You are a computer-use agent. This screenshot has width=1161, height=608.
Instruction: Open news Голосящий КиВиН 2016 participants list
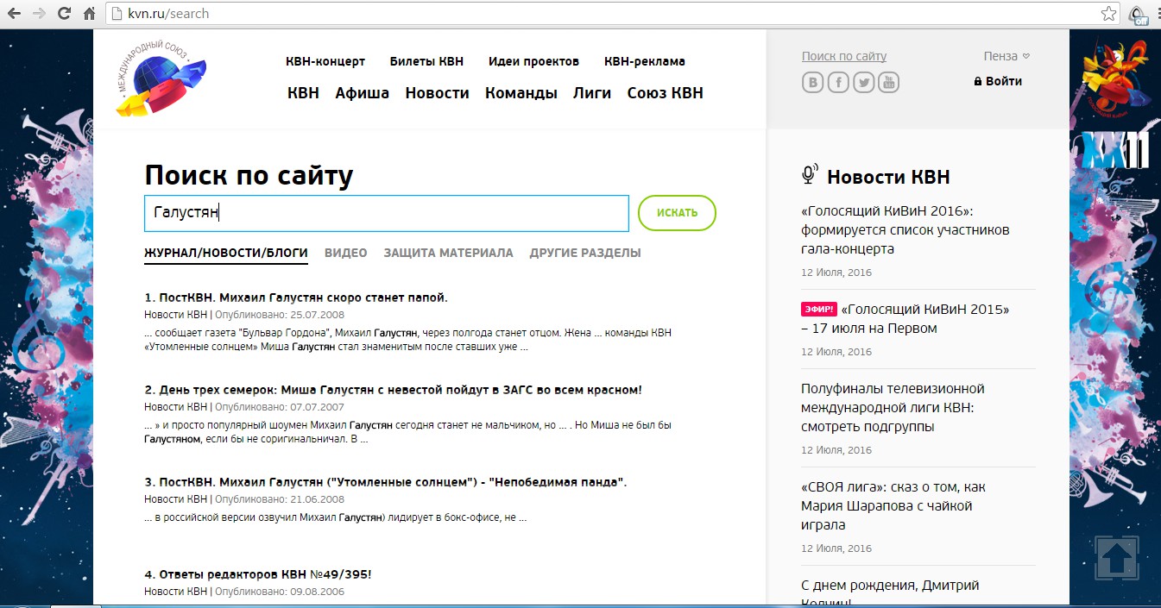pos(905,230)
